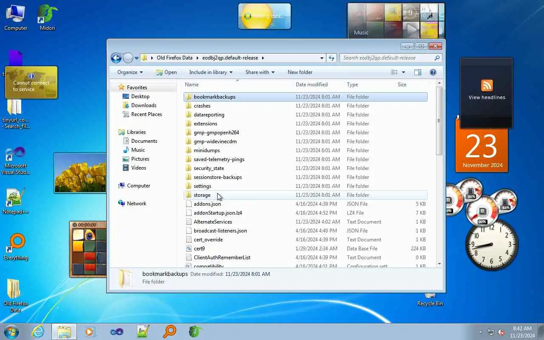Image resolution: width=544 pixels, height=340 pixels.
Task: Go to Desktop in the navigation pane
Action: [140, 96]
